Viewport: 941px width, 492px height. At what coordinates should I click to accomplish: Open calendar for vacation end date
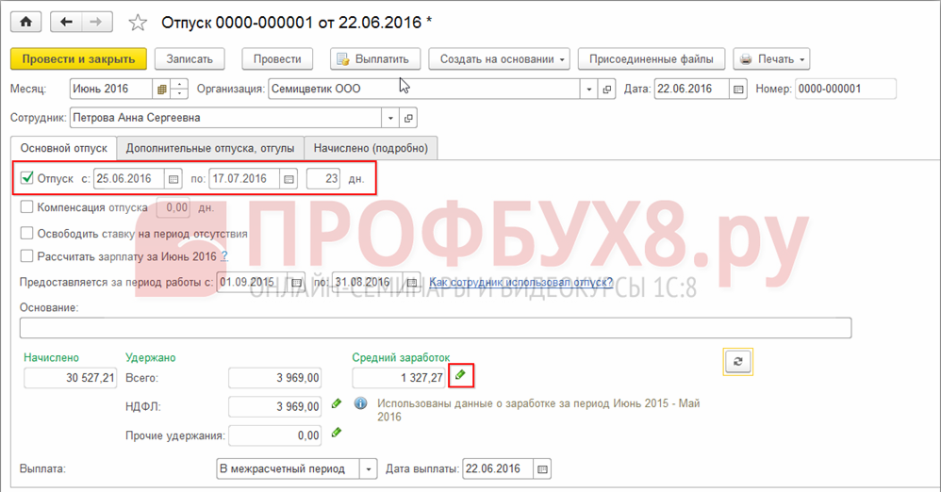[x=289, y=179]
